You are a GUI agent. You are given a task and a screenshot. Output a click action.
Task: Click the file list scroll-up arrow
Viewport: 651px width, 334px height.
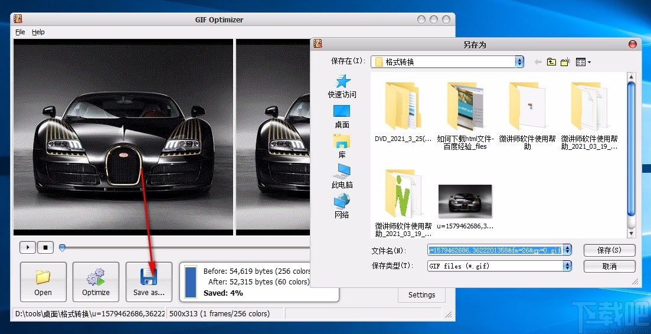click(631, 76)
